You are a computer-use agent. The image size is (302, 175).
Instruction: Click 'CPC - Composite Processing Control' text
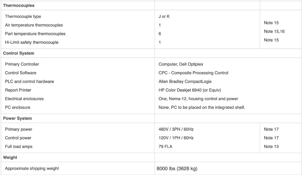point(193,73)
